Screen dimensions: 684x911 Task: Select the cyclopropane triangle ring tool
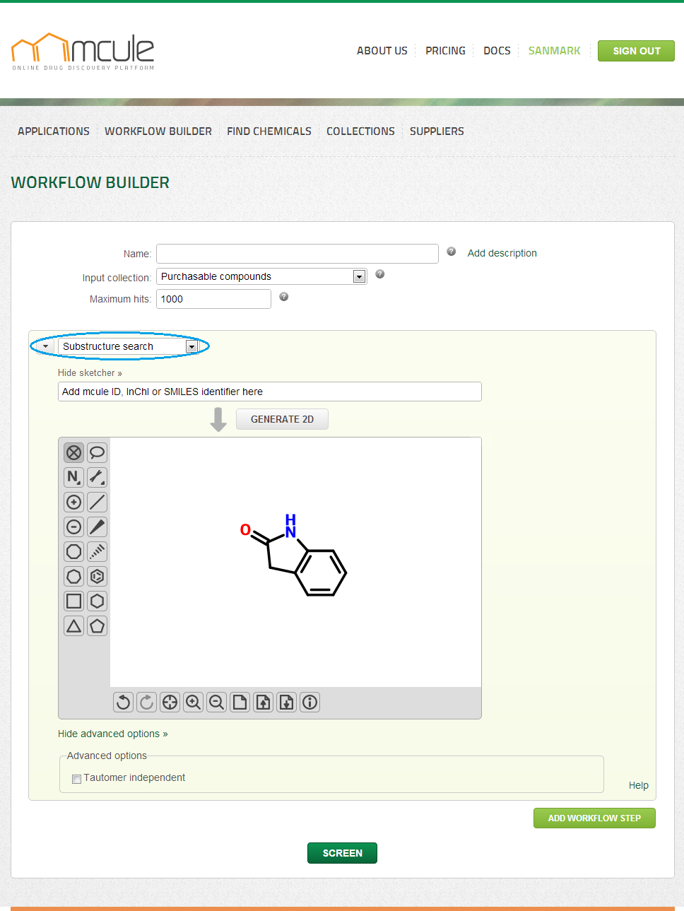click(x=73, y=625)
